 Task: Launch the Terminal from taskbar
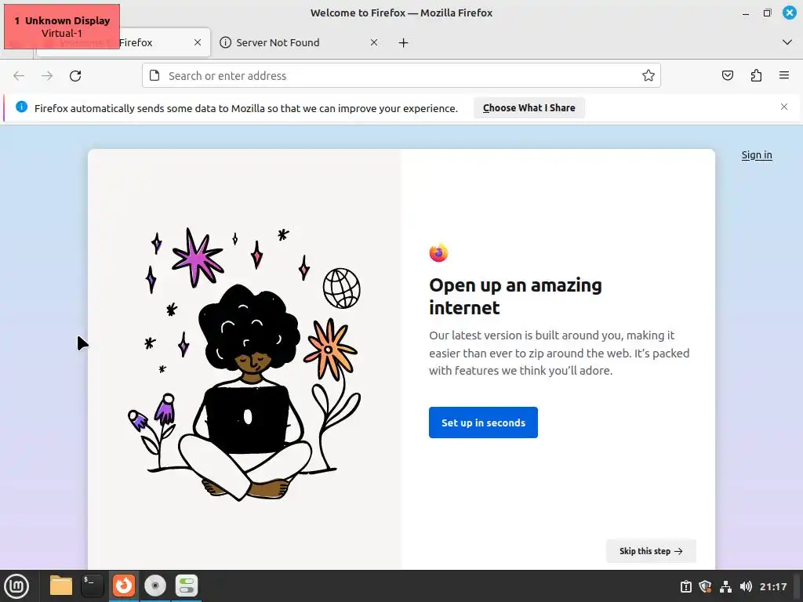tap(93, 586)
